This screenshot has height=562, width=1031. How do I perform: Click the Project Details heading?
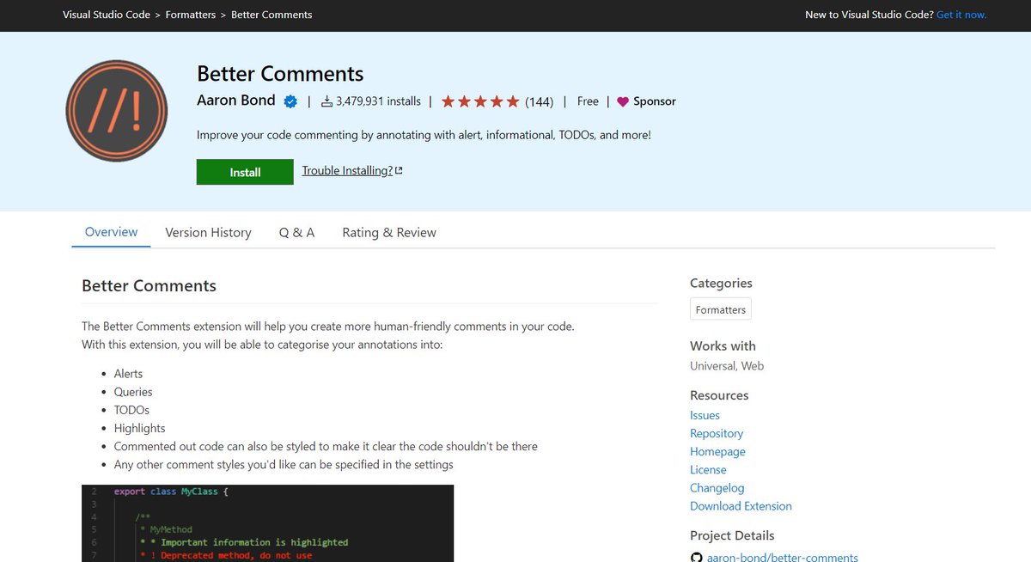pyautogui.click(x=732, y=535)
